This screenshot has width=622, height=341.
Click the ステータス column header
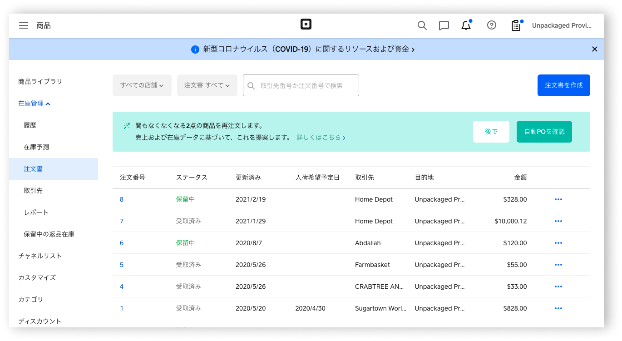192,178
